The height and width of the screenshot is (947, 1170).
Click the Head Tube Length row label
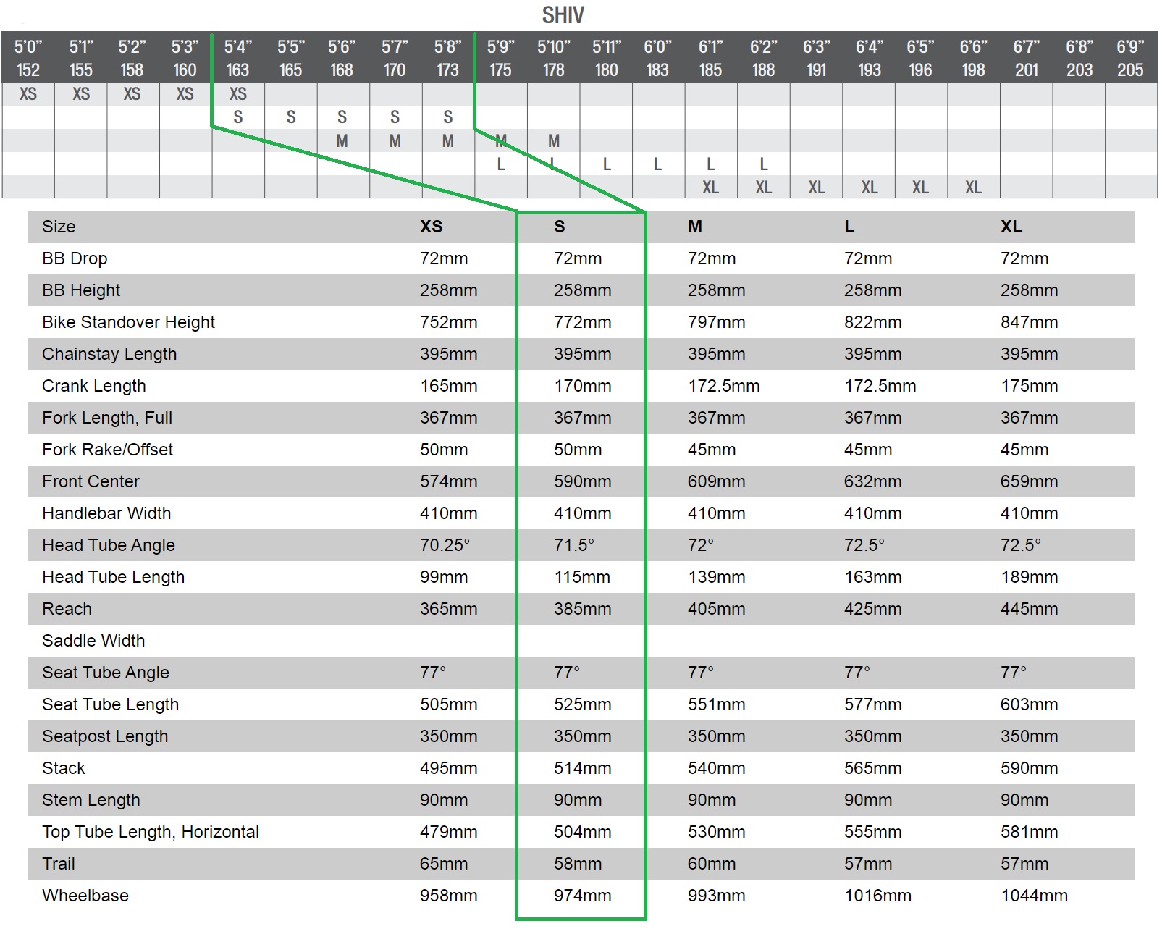coord(114,577)
